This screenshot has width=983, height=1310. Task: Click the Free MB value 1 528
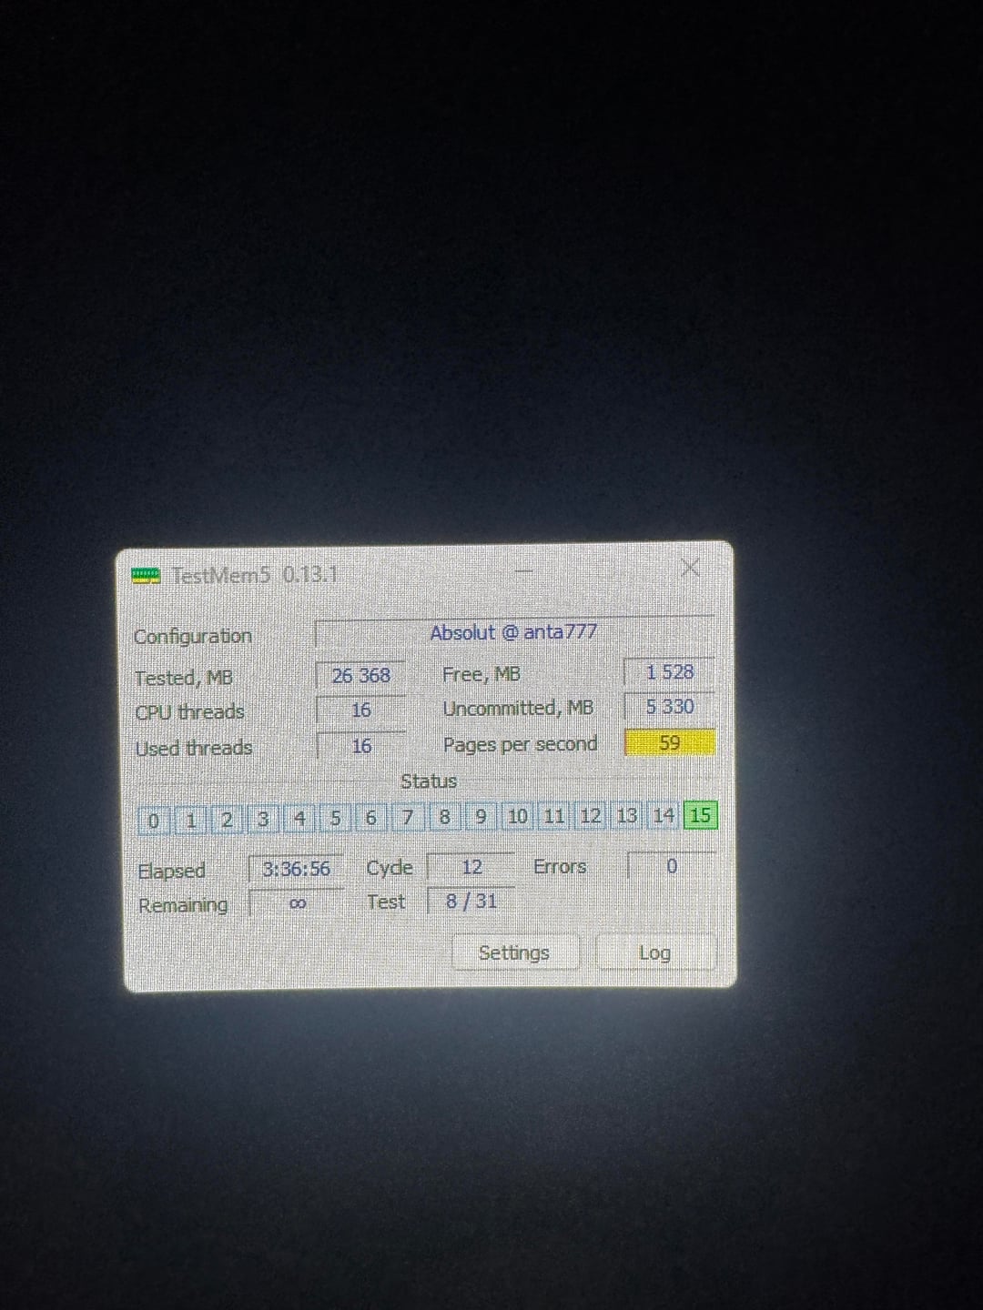(x=669, y=672)
